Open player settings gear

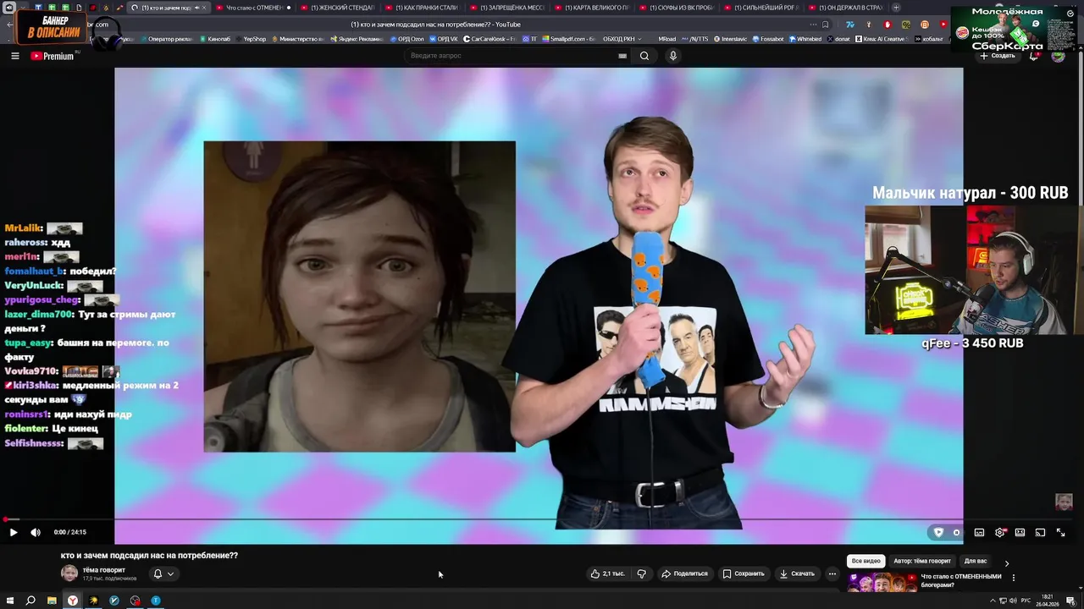1000,532
